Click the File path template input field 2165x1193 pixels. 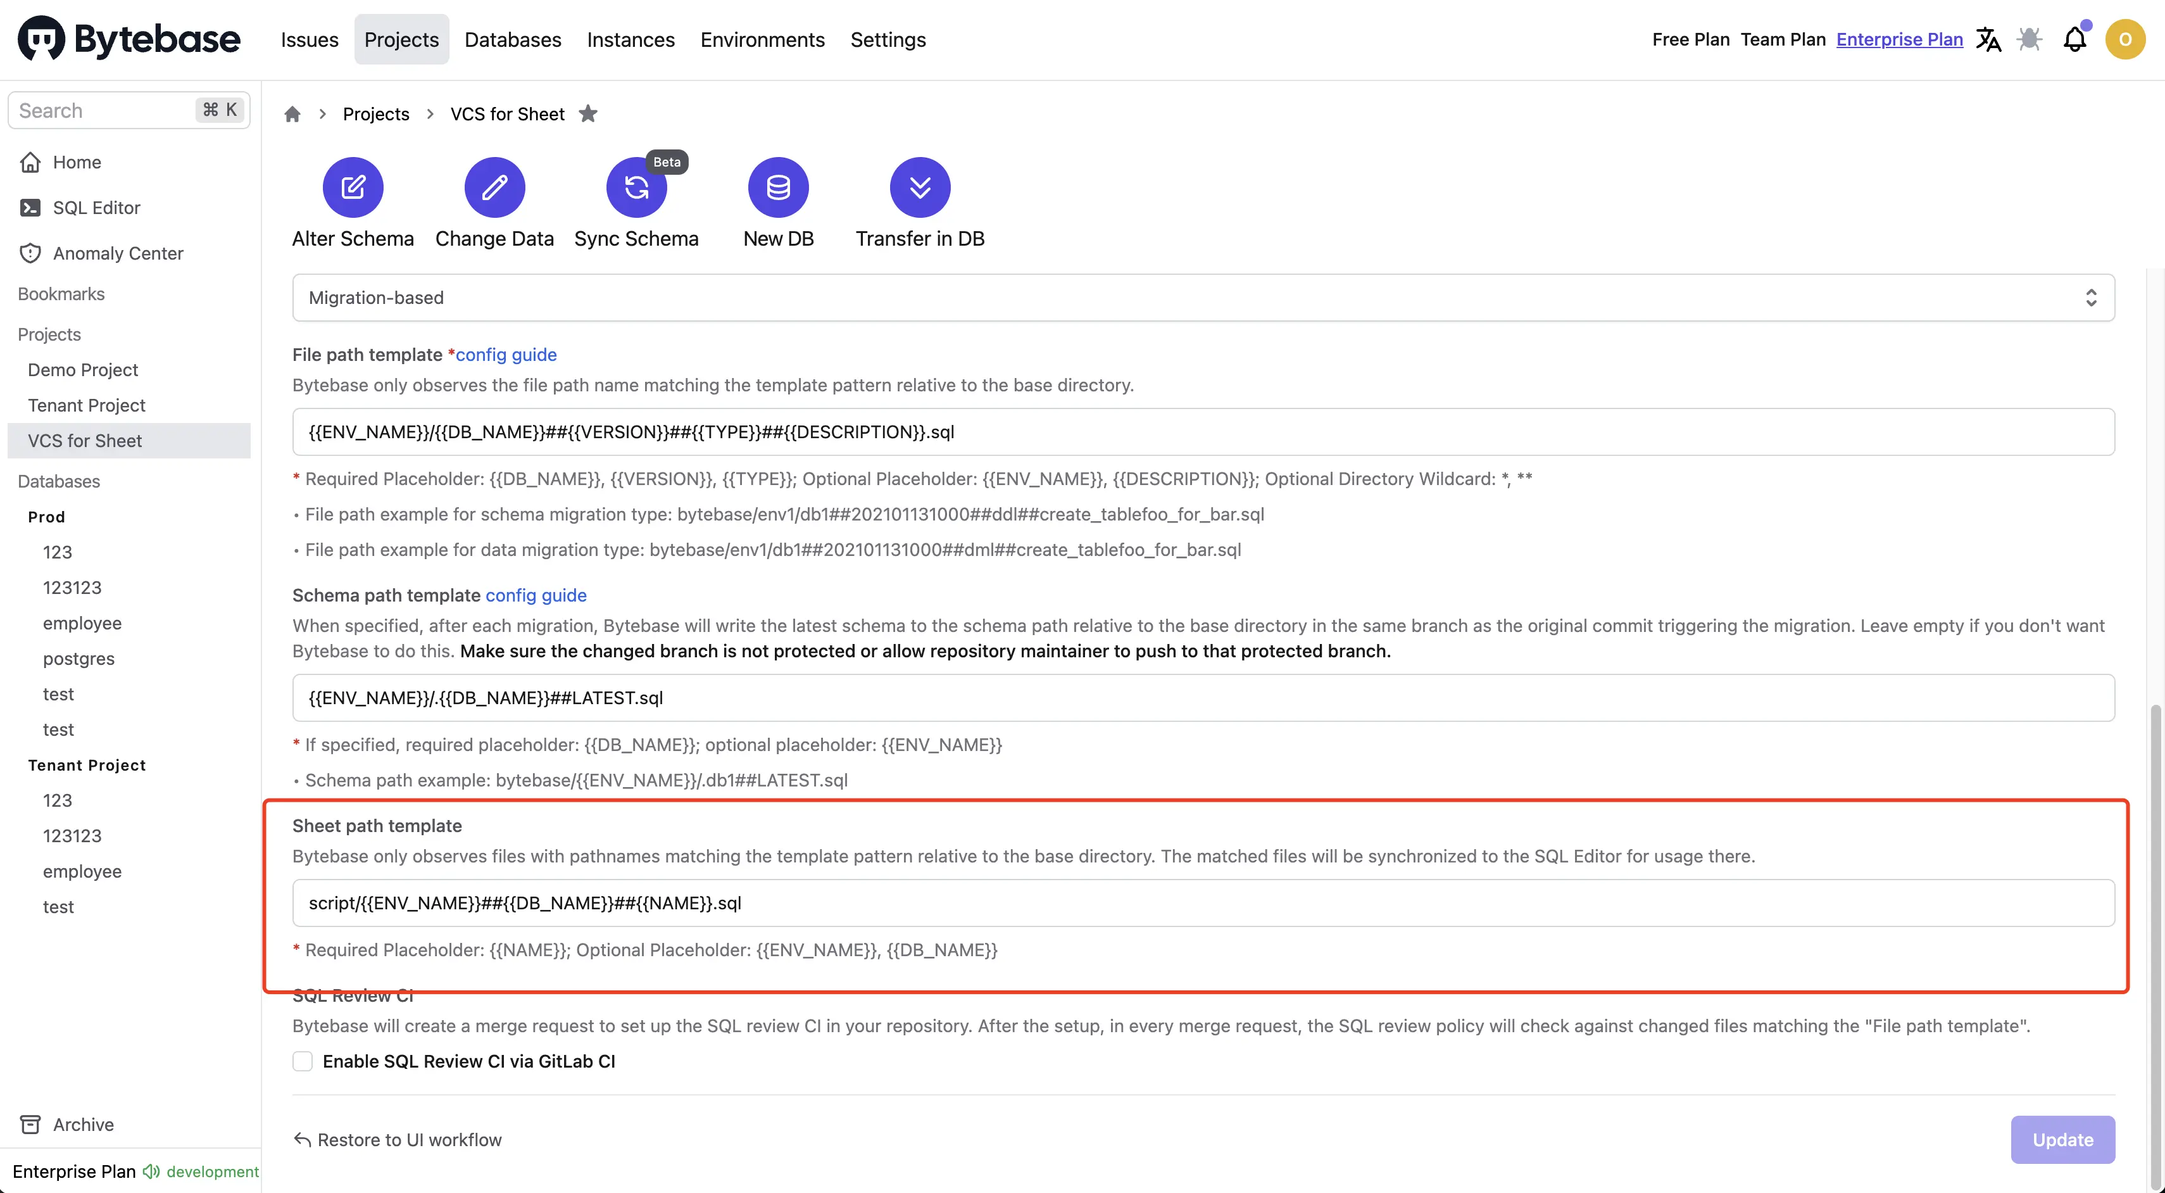(x=1203, y=432)
